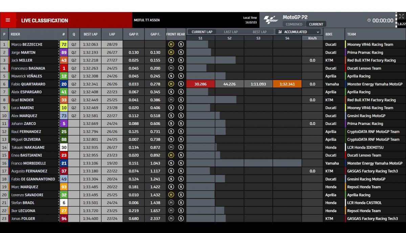Select Jorge MARTIN rider row
The width and height of the screenshot is (406, 233).
pyautogui.click(x=34, y=52)
